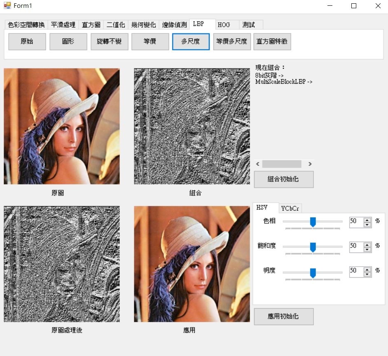388x356 pixels.
Task: Click the 飽和度 slider handle
Action: tap(313, 247)
